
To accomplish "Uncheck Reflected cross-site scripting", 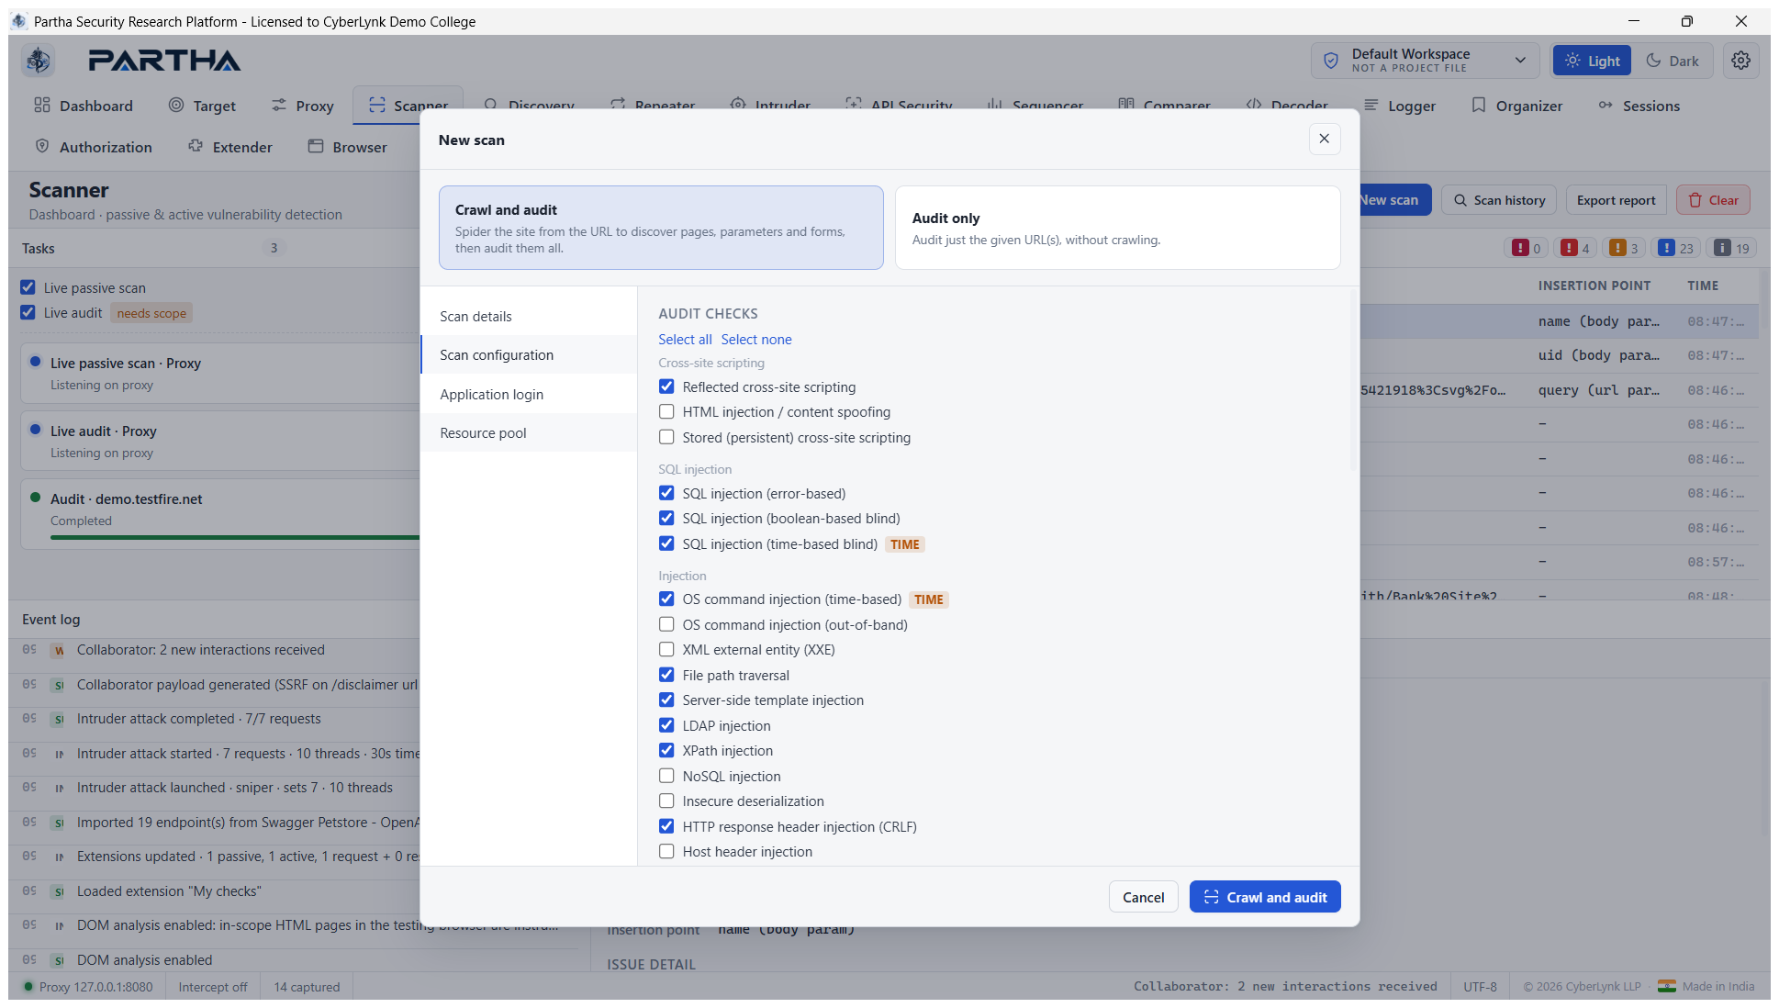I will pyautogui.click(x=666, y=386).
